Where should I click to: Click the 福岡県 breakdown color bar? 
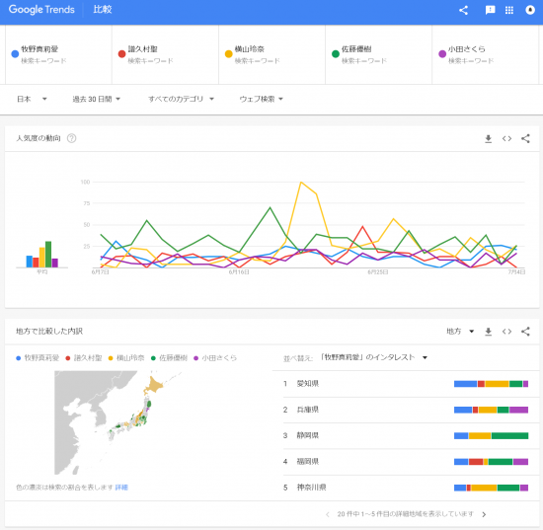491,462
